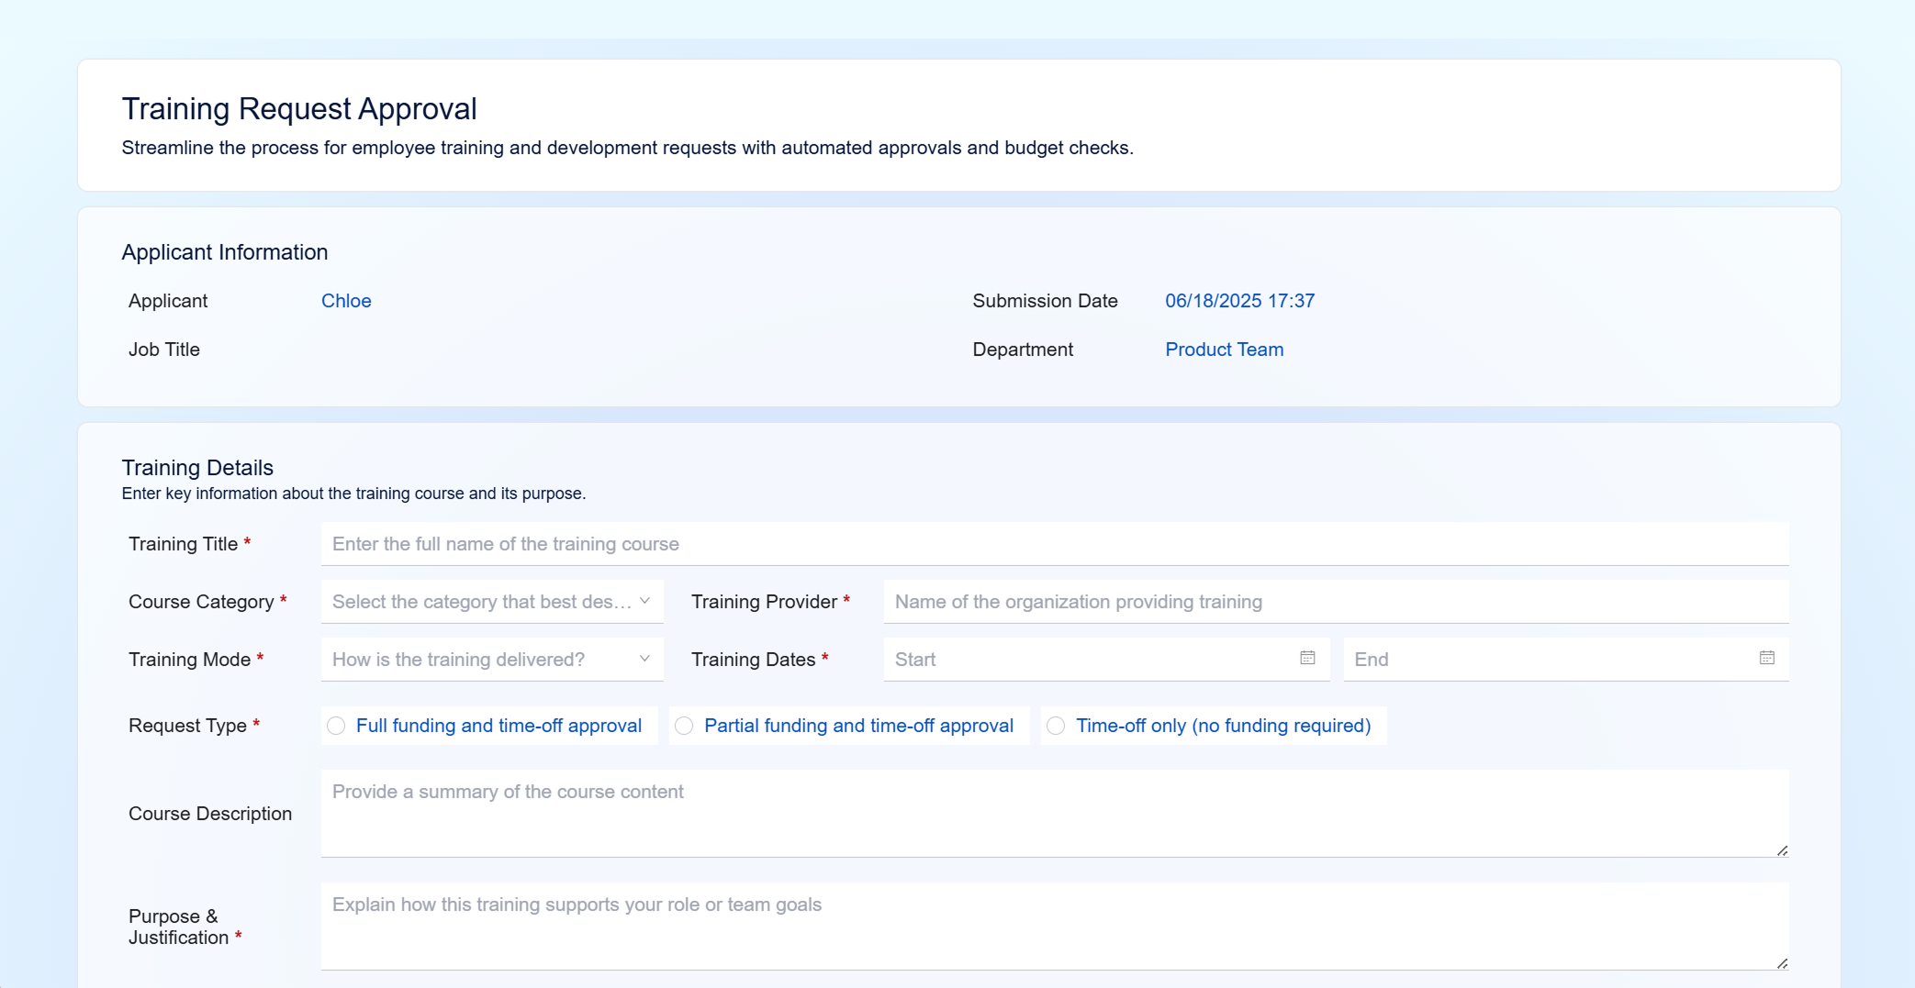The image size is (1915, 988).
Task: Focus the Training Title input field
Action: coord(1055,544)
